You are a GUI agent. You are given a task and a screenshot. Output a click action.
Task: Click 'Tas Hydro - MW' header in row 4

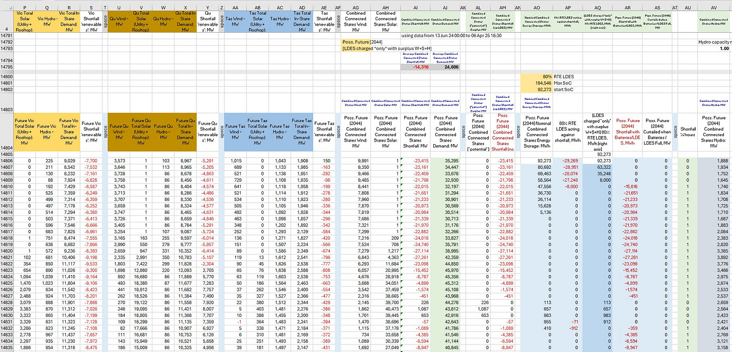pos(280,22)
